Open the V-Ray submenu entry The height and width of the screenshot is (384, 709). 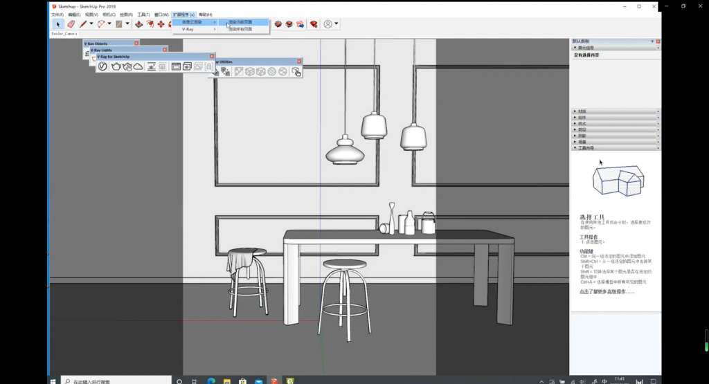tap(195, 29)
